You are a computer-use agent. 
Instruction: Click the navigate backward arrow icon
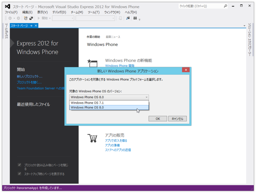tap(10, 18)
